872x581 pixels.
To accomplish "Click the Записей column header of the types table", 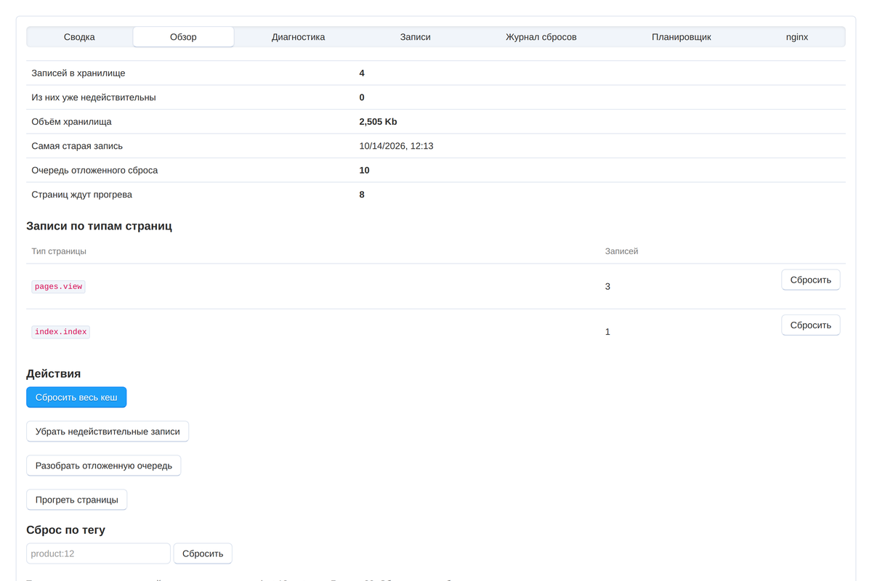I will [621, 251].
